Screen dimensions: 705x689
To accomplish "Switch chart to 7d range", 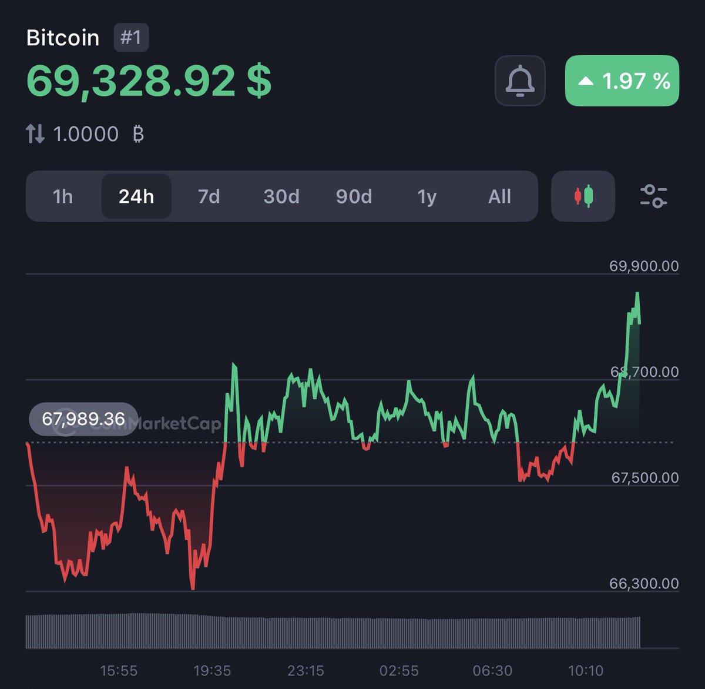I will tap(209, 196).
